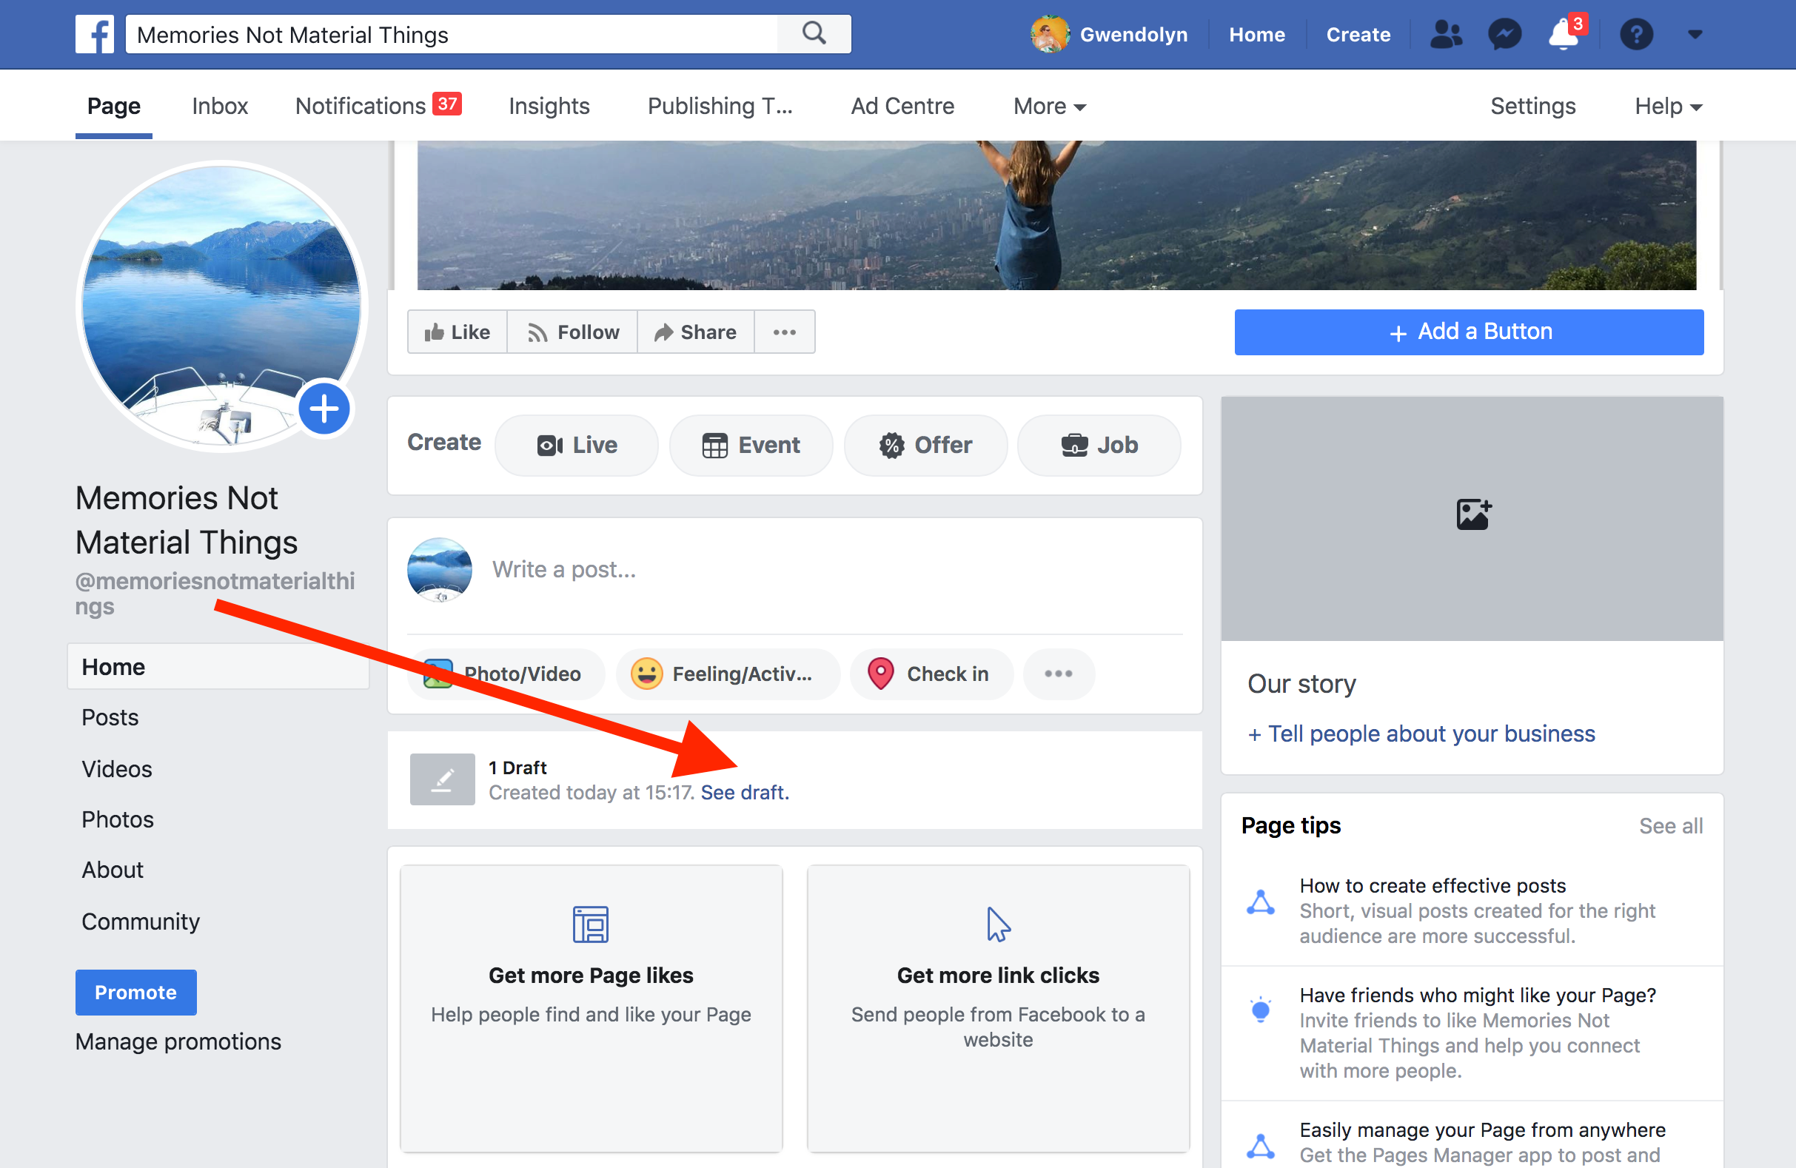
Task: Expand the account arrow in top bar
Action: point(1695,34)
